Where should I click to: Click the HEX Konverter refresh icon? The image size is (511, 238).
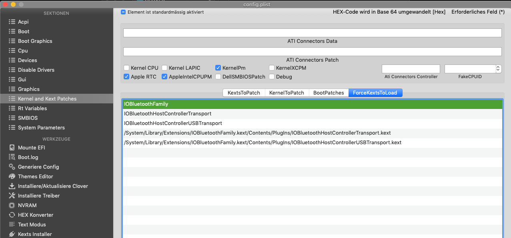[x=12, y=215]
